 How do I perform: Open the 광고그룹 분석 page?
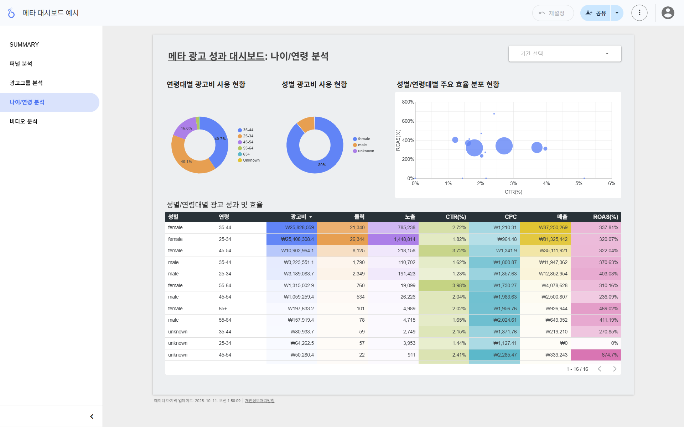26,83
